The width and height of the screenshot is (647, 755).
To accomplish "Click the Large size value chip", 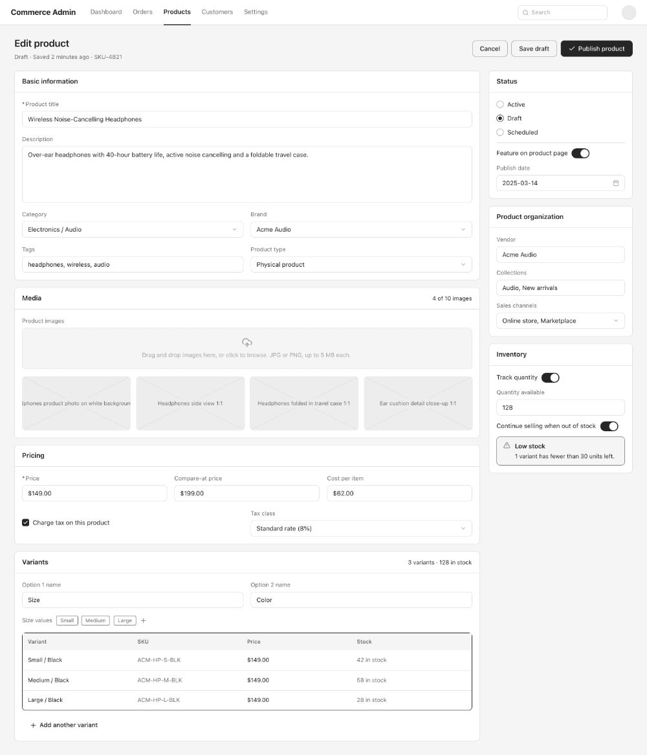I will pyautogui.click(x=125, y=621).
